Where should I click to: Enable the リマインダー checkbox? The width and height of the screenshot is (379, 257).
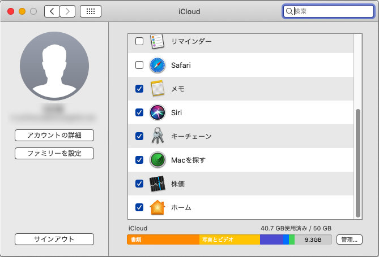tap(139, 41)
